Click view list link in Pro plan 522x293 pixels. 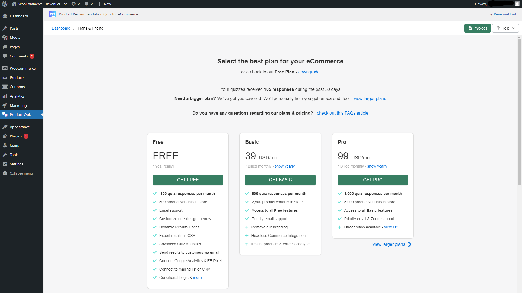[x=391, y=227]
